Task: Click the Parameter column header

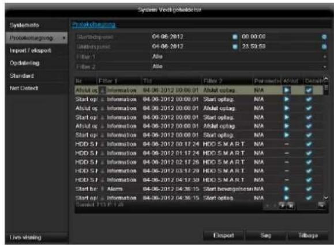Action: pyautogui.click(x=267, y=81)
